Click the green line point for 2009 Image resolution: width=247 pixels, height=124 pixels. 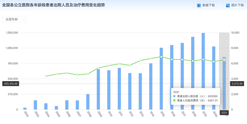pos(98,68)
